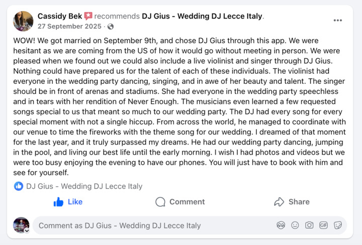Screen dimensions: 362x245
Task: Open Cassidy Bek's profile name link
Action: [x=60, y=16]
